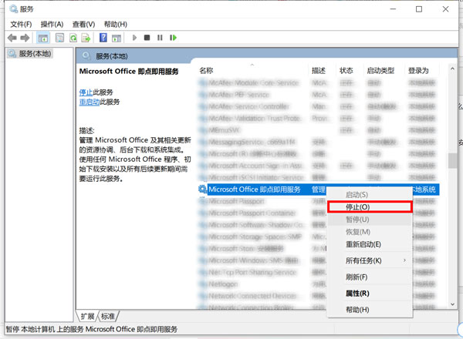Screen dimensions: 463x339
Task: Sort by the 描述 column header
Action: pyautogui.click(x=322, y=70)
